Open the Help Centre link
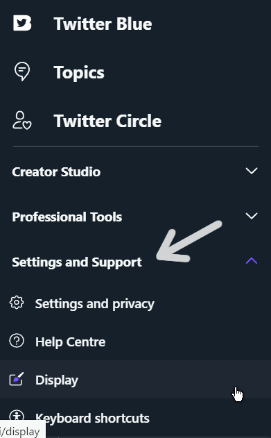 70,342
